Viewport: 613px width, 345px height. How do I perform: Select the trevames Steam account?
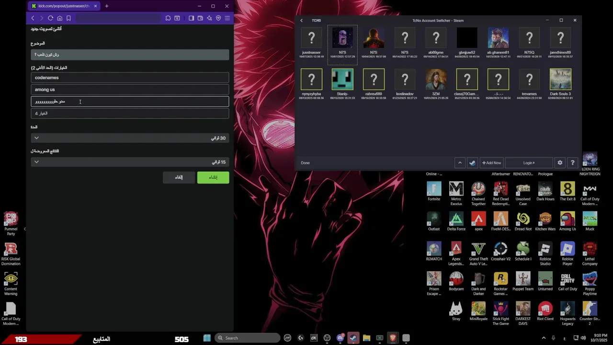(x=529, y=84)
